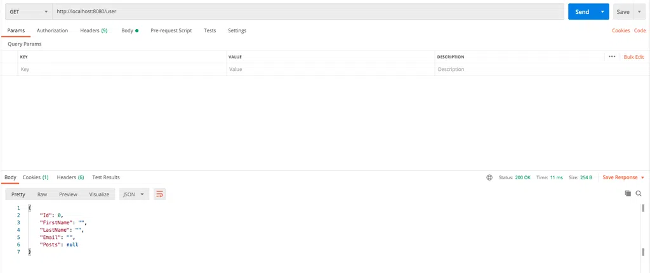
Task: Open the GET method dropdown
Action: [29, 11]
